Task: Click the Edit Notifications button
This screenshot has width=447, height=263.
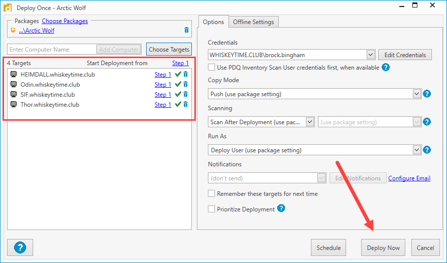Action: click(358, 178)
